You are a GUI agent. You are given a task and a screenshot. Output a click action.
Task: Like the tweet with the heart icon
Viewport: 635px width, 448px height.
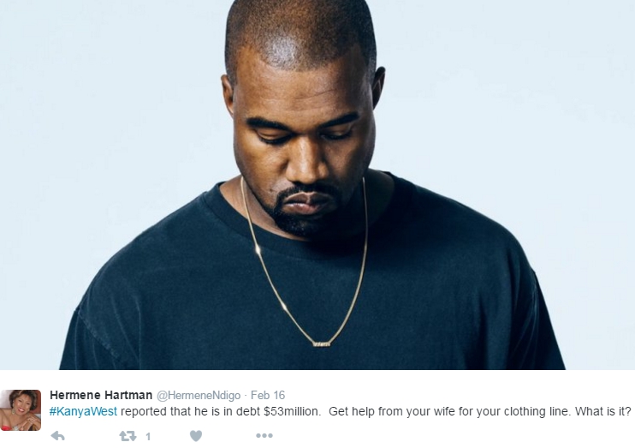pyautogui.click(x=196, y=436)
